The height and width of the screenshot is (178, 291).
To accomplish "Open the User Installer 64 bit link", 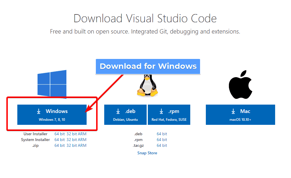I will (59, 134).
